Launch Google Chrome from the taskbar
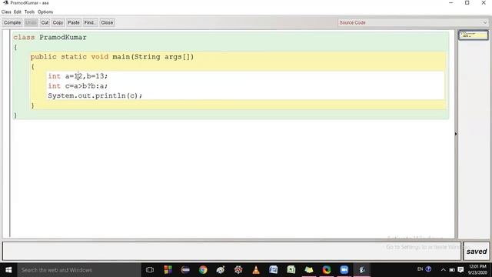The height and width of the screenshot is (277, 492). tap(203, 270)
